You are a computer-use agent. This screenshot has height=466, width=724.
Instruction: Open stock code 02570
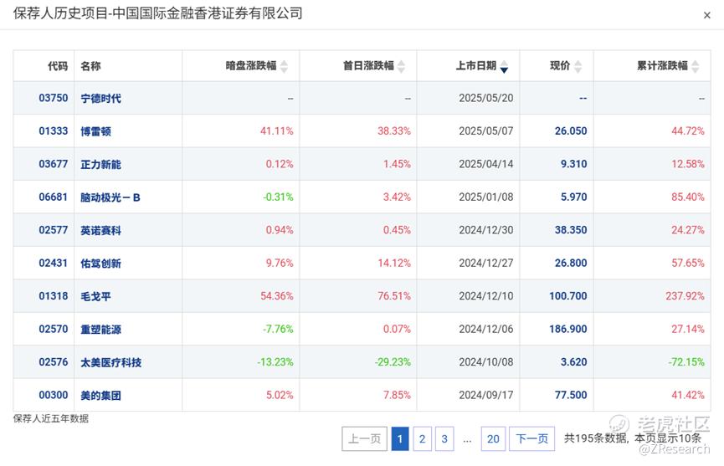point(53,329)
